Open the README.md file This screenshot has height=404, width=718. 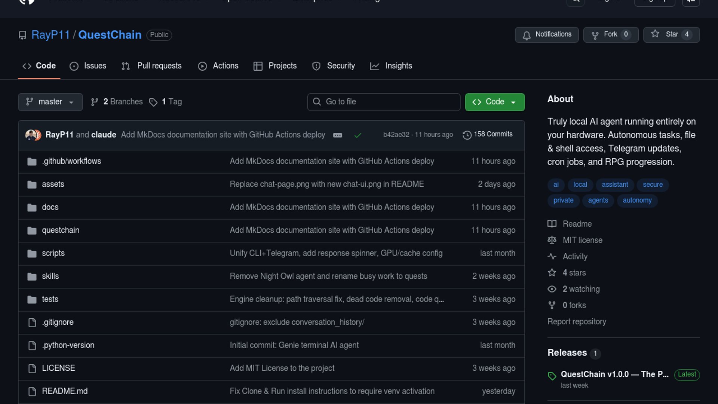tap(65, 391)
